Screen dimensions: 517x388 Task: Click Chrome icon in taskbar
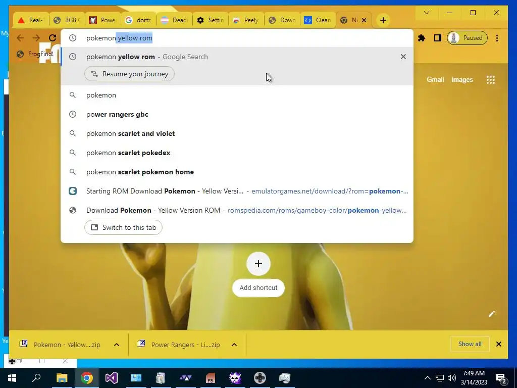[86, 378]
